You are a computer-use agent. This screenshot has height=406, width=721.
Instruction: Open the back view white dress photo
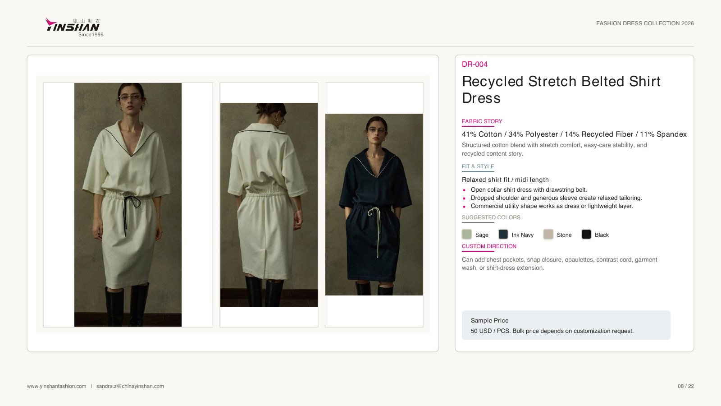point(269,205)
